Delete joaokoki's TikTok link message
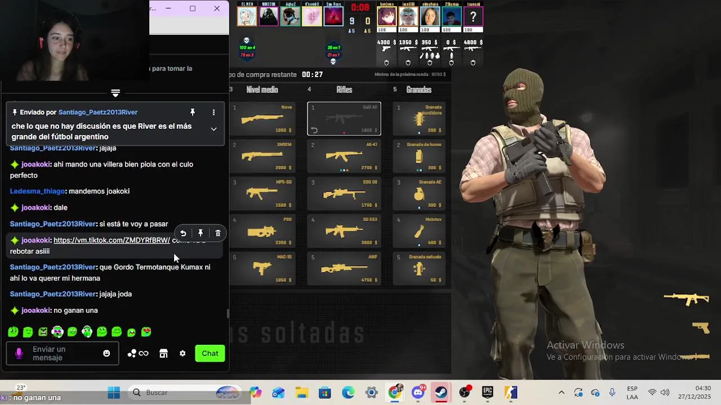This screenshot has width=721, height=405. [x=218, y=233]
